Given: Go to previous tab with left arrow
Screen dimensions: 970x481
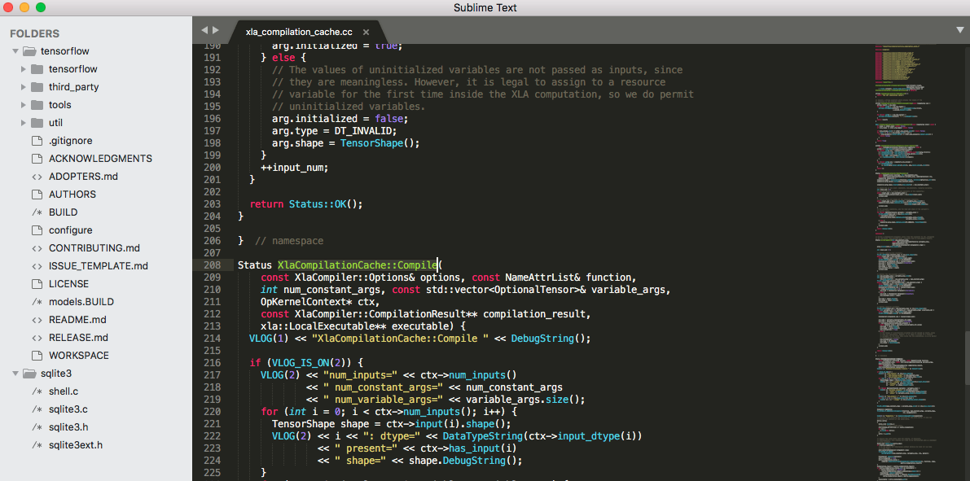Looking at the screenshot, I should (204, 29).
